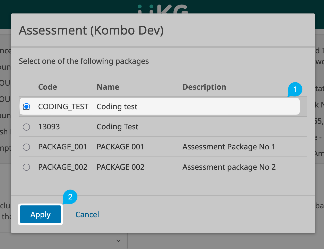Screen dimensions: 324x249
Task: Click the UKG logo in the header
Action: coord(163,9)
